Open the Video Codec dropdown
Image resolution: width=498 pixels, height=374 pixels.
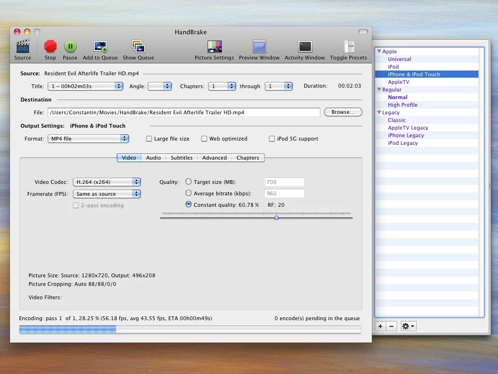click(107, 182)
